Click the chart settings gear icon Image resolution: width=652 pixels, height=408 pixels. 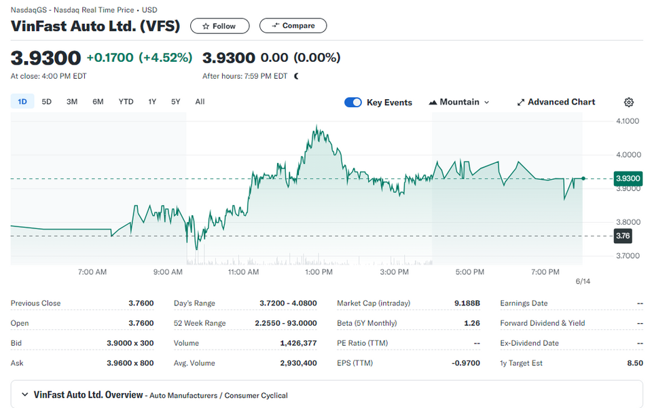629,103
